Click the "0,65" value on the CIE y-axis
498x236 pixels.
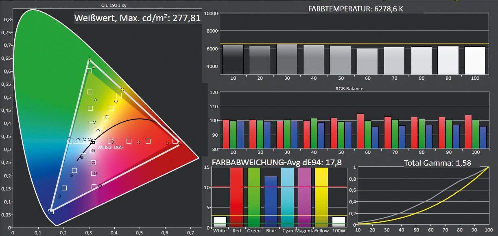tap(8, 58)
